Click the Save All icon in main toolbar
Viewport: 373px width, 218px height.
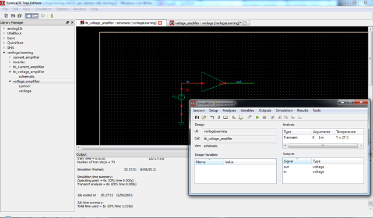point(19,16)
